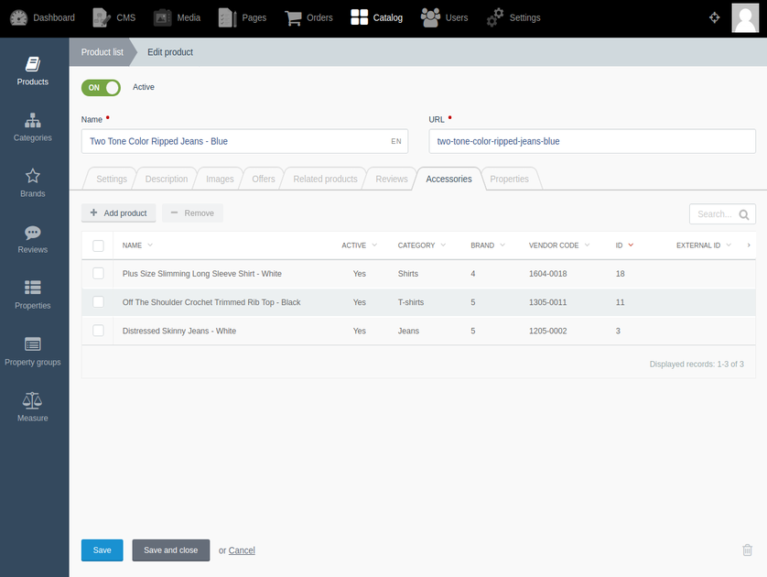Click vendor code '1604-0018' cell
The width and height of the screenshot is (767, 577).
pos(548,274)
